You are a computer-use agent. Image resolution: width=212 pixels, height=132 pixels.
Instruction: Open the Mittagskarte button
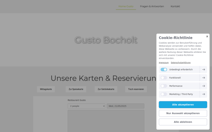(x=46, y=89)
